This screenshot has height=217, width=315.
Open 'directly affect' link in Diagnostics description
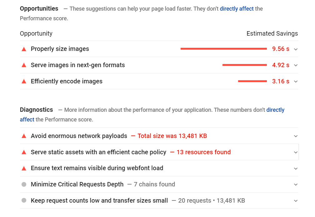click(x=275, y=110)
